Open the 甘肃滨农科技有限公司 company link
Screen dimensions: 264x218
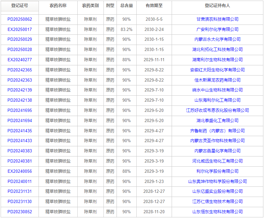[x=218, y=19]
